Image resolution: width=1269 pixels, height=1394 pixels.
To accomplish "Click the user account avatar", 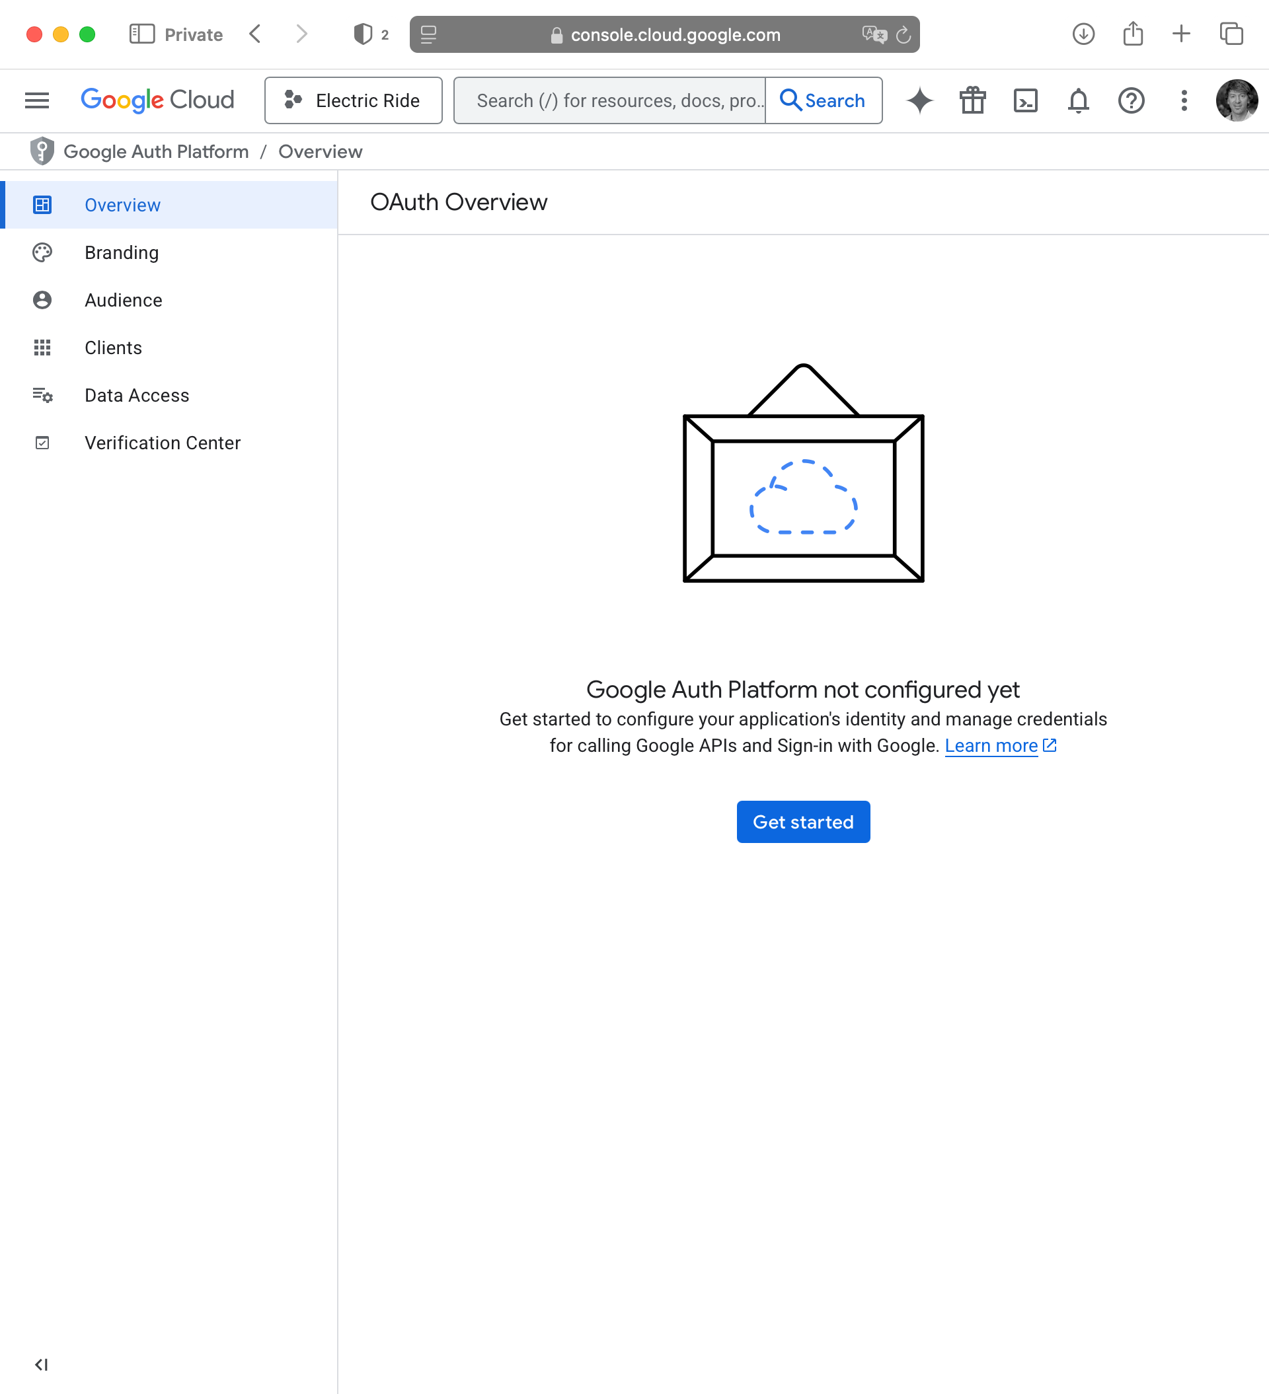I will (x=1237, y=101).
